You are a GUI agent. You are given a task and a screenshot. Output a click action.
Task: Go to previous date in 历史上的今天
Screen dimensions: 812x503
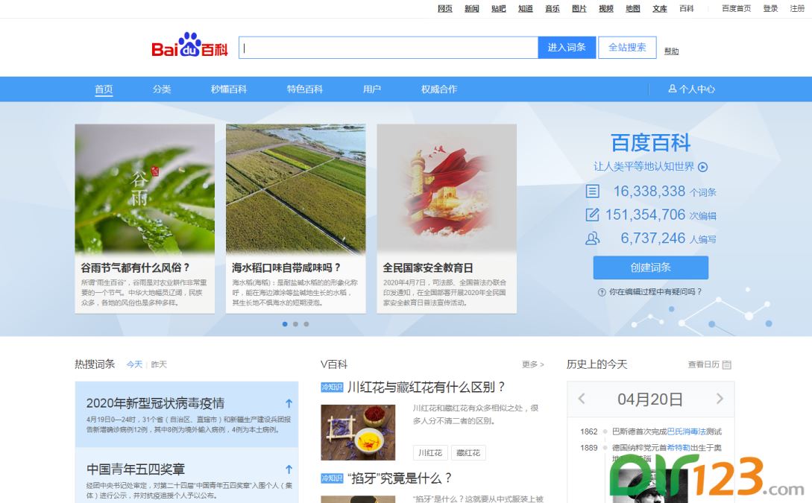(582, 399)
